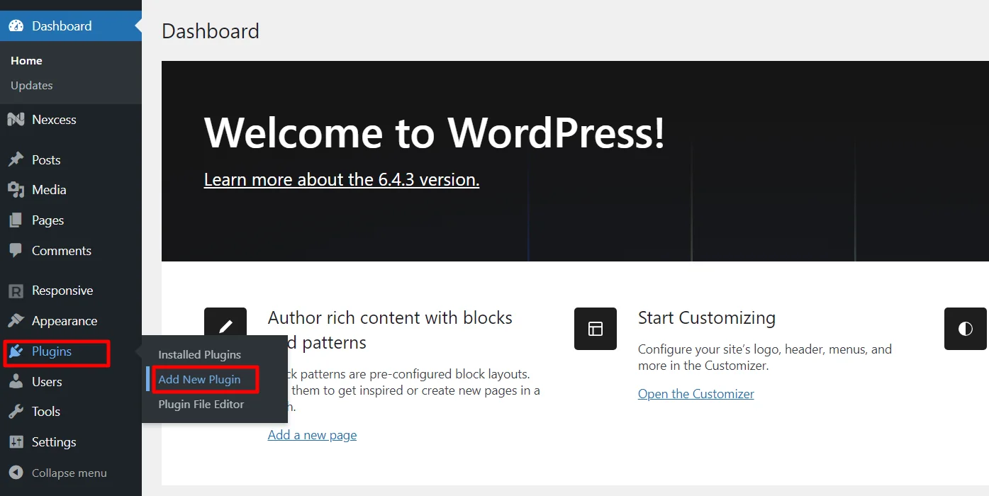Open the Comments menu label
The height and width of the screenshot is (496, 989).
tap(62, 251)
